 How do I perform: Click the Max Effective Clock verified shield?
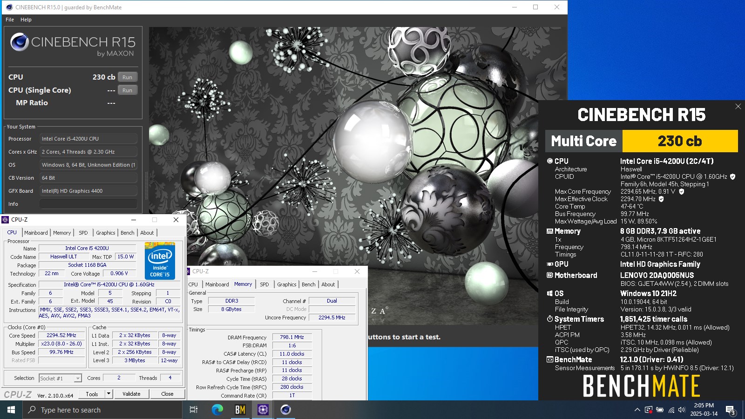click(661, 199)
